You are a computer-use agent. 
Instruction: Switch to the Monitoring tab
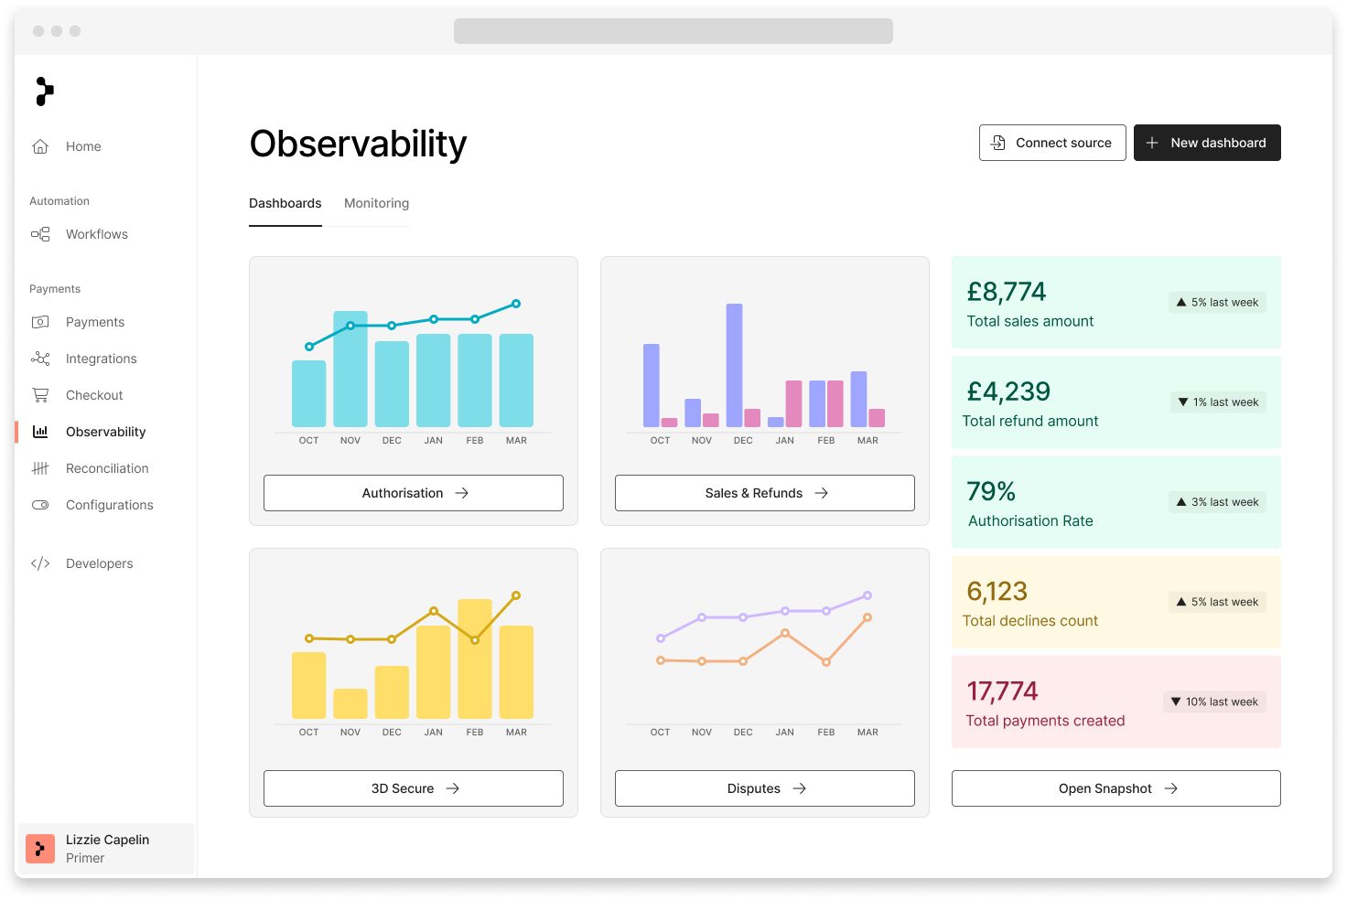coord(376,203)
